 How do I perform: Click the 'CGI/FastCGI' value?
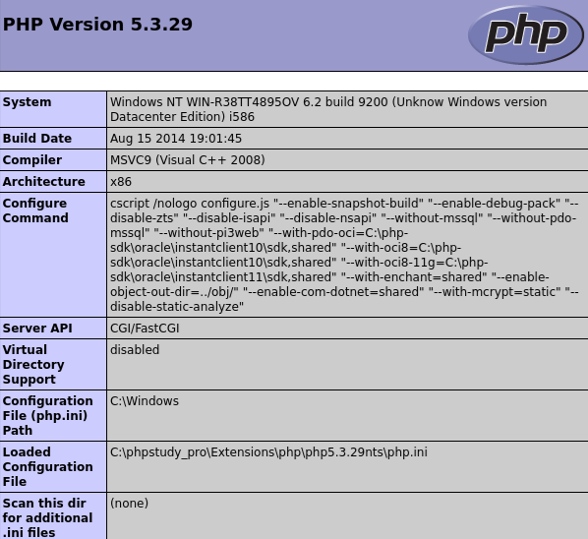(145, 329)
